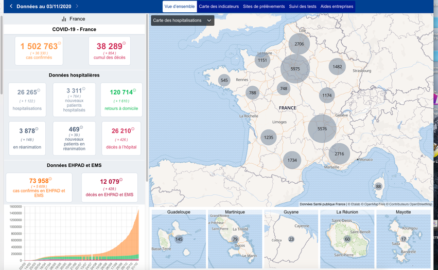The image size is (438, 270).
Task: Click the Données EHPAD et EMS heading
Action: point(74,165)
